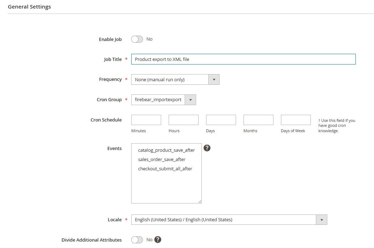Click the Enable Job label
Image resolution: width=374 pixels, height=248 pixels.
tap(110, 39)
